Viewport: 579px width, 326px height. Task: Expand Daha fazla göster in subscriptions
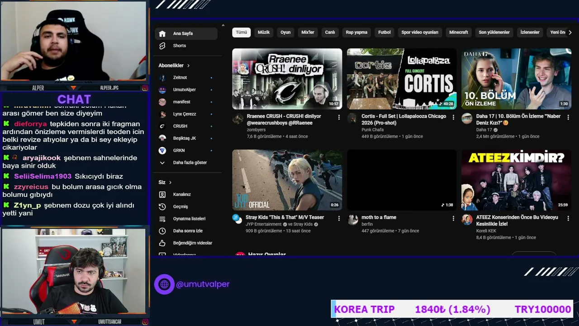[x=185, y=163]
